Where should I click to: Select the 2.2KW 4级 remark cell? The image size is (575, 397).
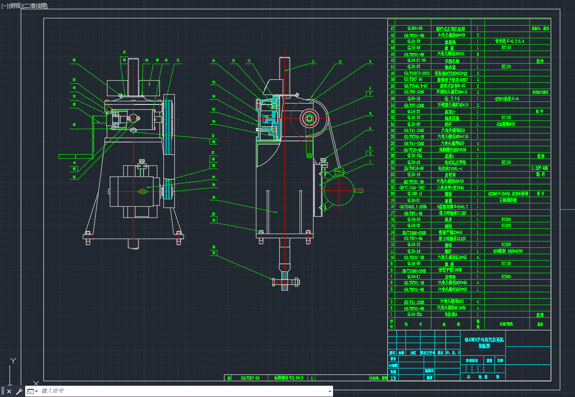pos(540,168)
